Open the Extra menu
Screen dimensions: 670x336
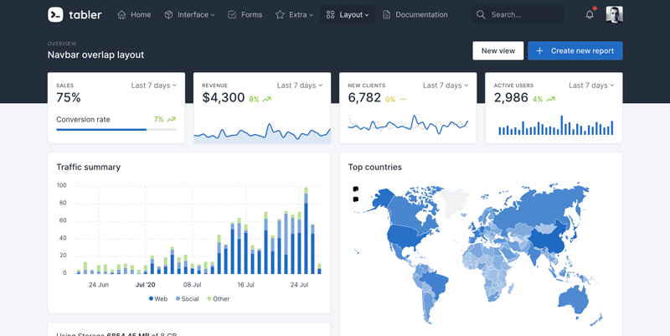tap(301, 14)
